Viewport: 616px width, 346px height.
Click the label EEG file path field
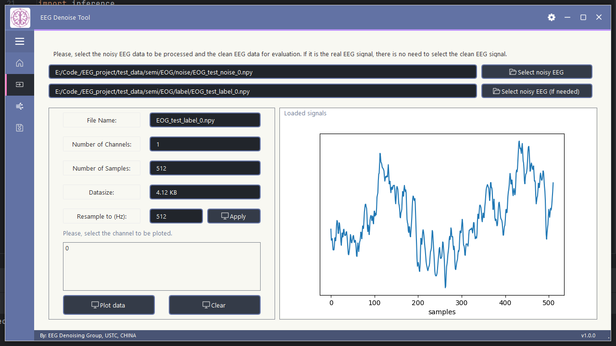(263, 91)
